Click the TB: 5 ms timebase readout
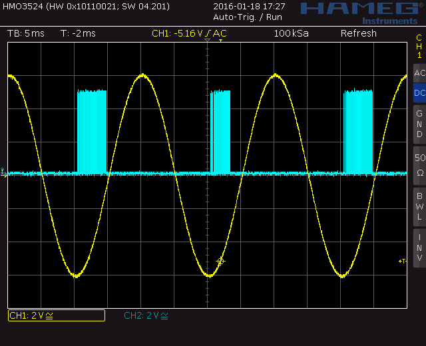Image resolution: width=426 pixels, height=346 pixels. (26, 33)
